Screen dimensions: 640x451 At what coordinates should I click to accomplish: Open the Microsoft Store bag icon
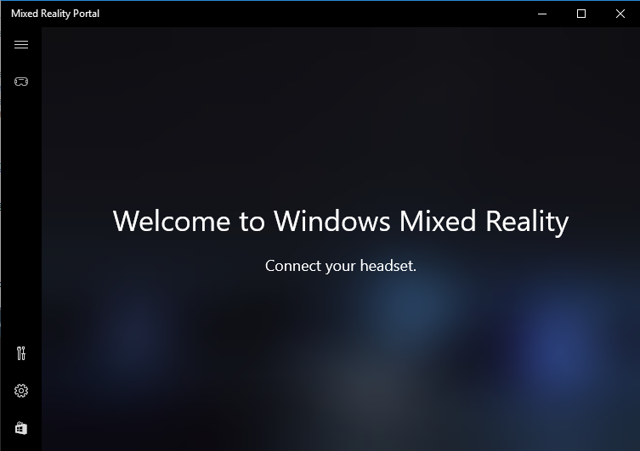[21, 428]
